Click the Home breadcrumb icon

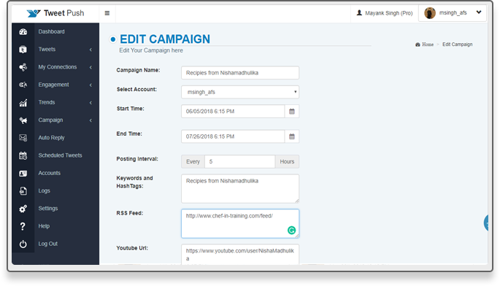(x=418, y=45)
